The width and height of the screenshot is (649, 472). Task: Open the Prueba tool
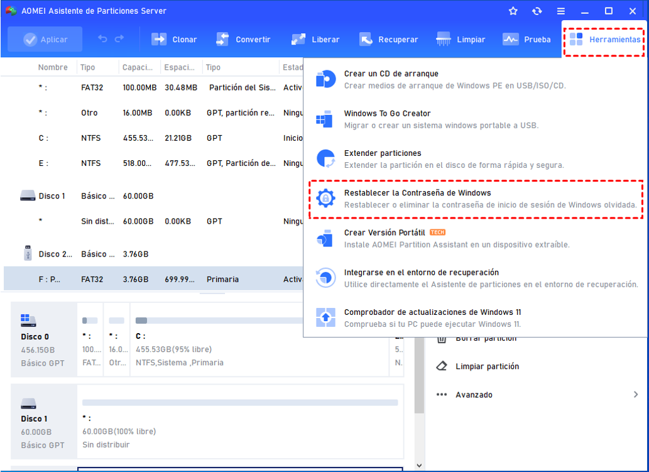pyautogui.click(x=526, y=40)
